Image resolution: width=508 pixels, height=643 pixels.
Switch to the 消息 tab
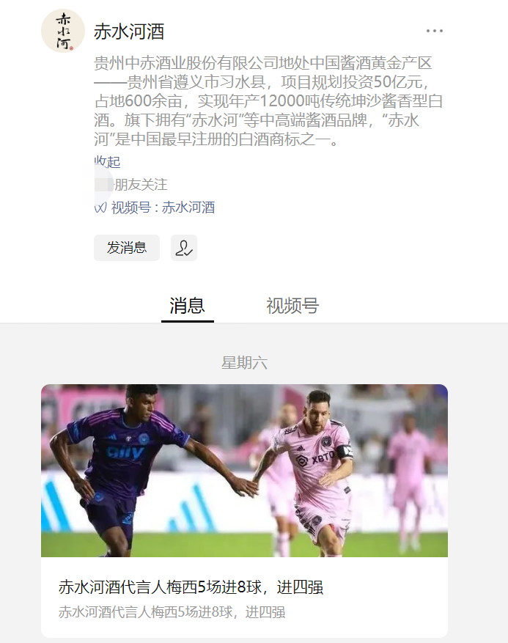(x=188, y=306)
